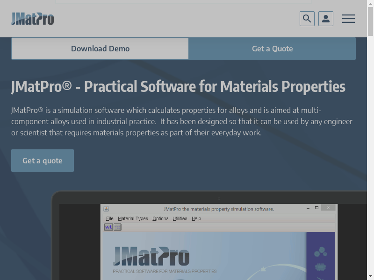Image resolution: width=374 pixels, height=280 pixels.
Task: Toggle the °C temperature unit button
Action: click(x=117, y=227)
